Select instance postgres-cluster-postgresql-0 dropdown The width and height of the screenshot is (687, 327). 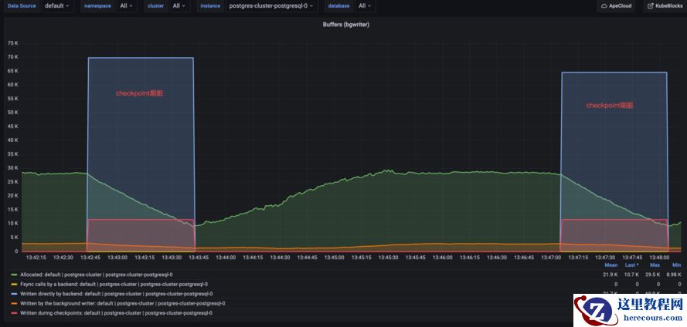[x=272, y=5]
